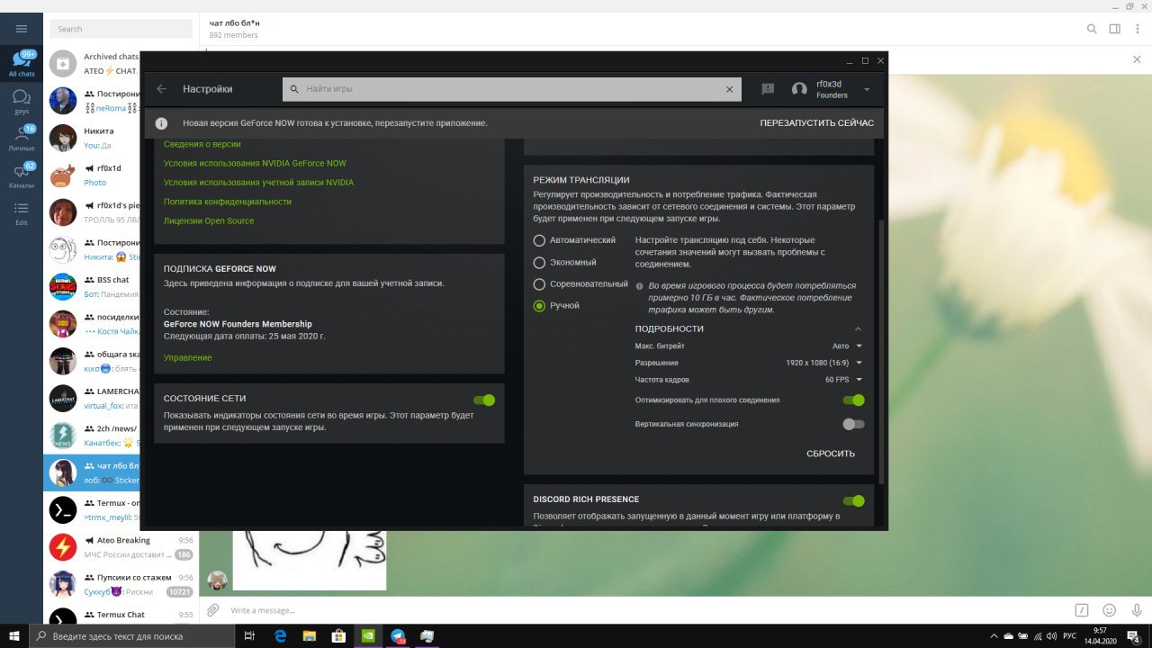The width and height of the screenshot is (1152, 648).
Task: Open Условия использования учетной записи NVIDIA link
Action: pyautogui.click(x=258, y=183)
